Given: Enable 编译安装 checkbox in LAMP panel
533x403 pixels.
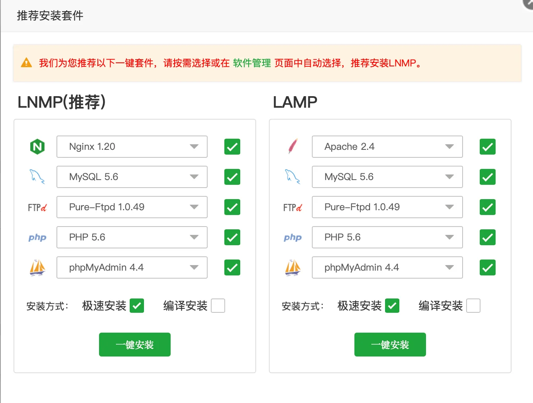Looking at the screenshot, I should click(x=473, y=306).
